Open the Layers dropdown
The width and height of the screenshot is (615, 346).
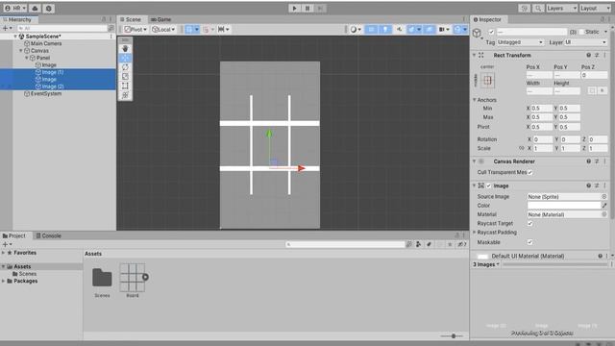coord(561,9)
